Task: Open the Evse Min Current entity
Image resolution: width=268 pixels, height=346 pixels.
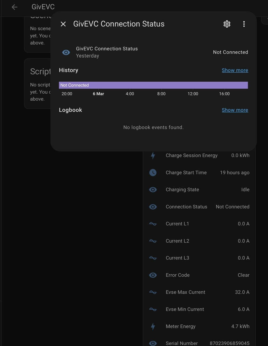Action: click(x=185, y=309)
